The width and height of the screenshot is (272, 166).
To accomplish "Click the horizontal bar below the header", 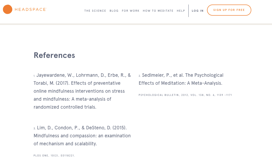I will (136, 24).
